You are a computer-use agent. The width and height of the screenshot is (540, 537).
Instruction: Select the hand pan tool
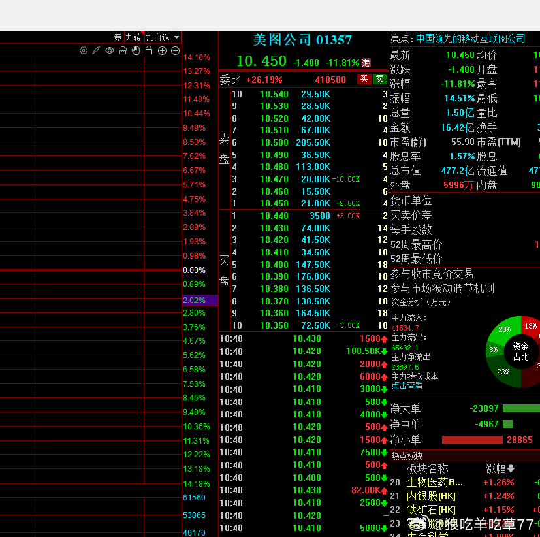tap(136, 50)
